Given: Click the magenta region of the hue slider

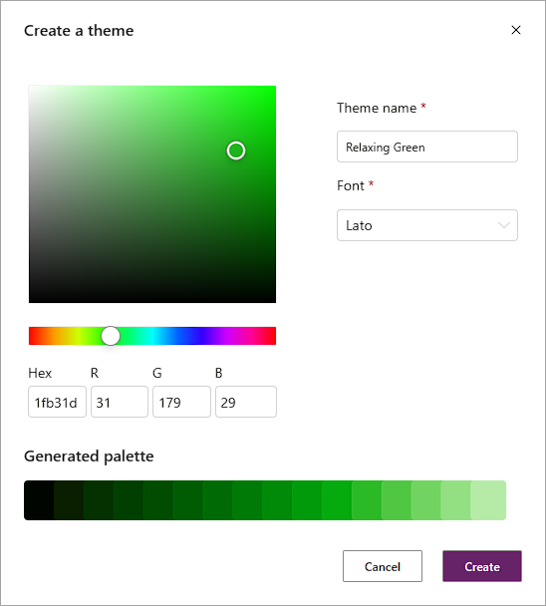Looking at the screenshot, I should (x=236, y=336).
